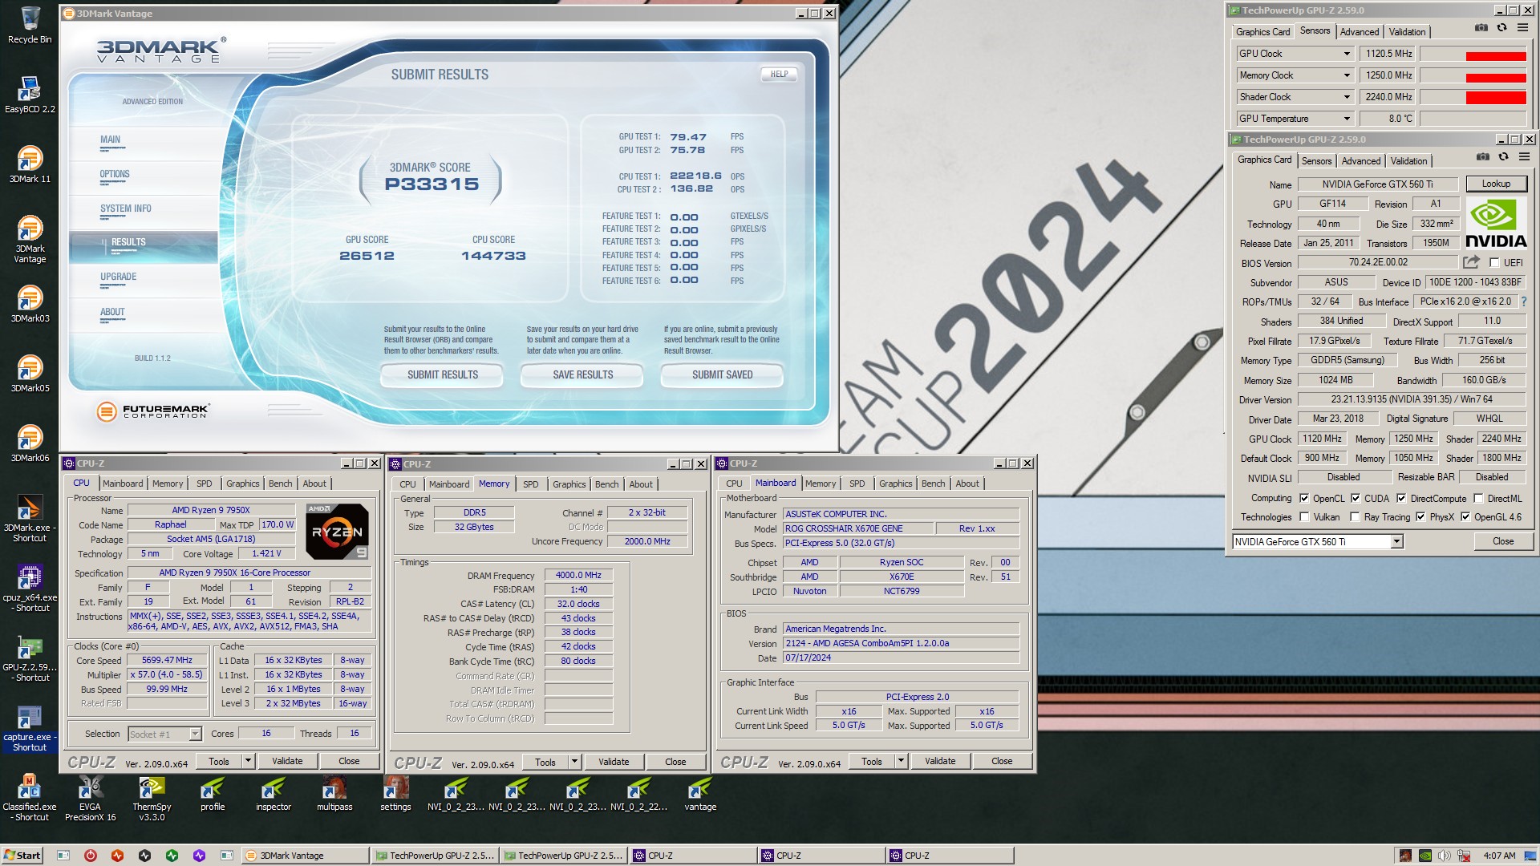Open SYSTEM INFO in 3DMark Vantage sidebar
The width and height of the screenshot is (1540, 866).
pos(126,208)
